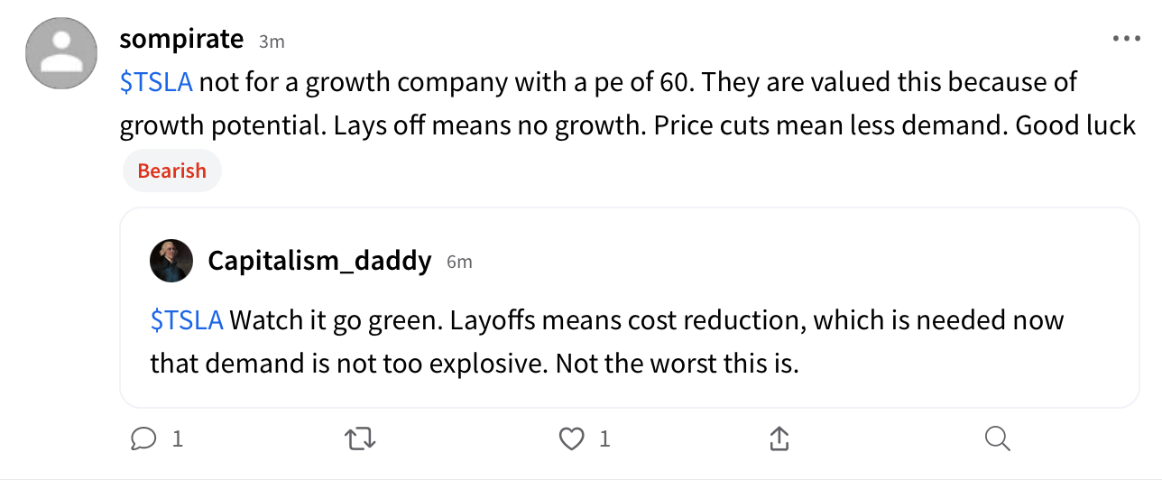Open the three-dot more options menu
The image size is (1162, 480).
click(1127, 39)
